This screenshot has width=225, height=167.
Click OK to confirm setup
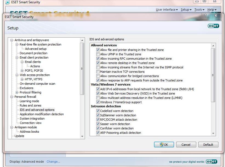pyautogui.click(x=164, y=145)
